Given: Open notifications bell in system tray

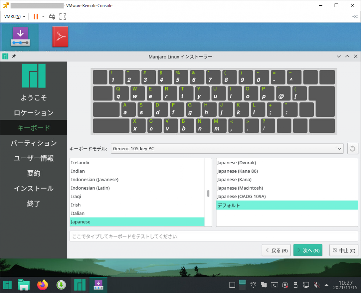Looking at the screenshot, I should coord(253,285).
